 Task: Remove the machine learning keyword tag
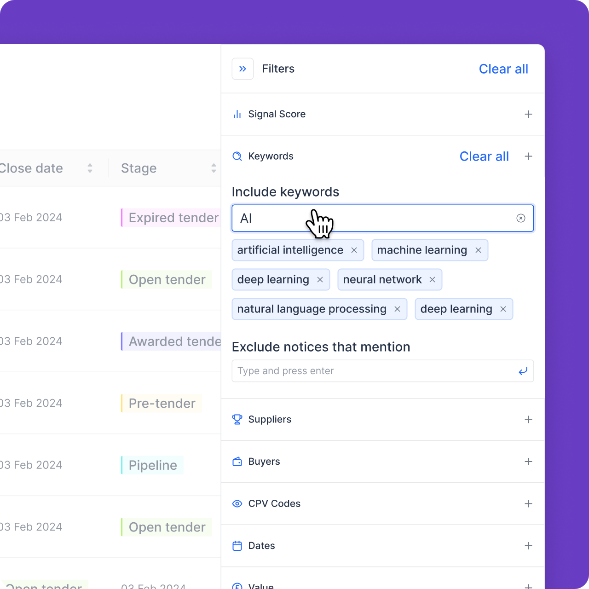478,250
